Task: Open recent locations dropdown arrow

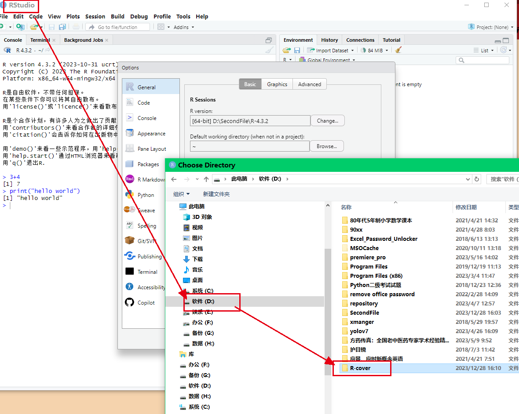Action: point(197,179)
